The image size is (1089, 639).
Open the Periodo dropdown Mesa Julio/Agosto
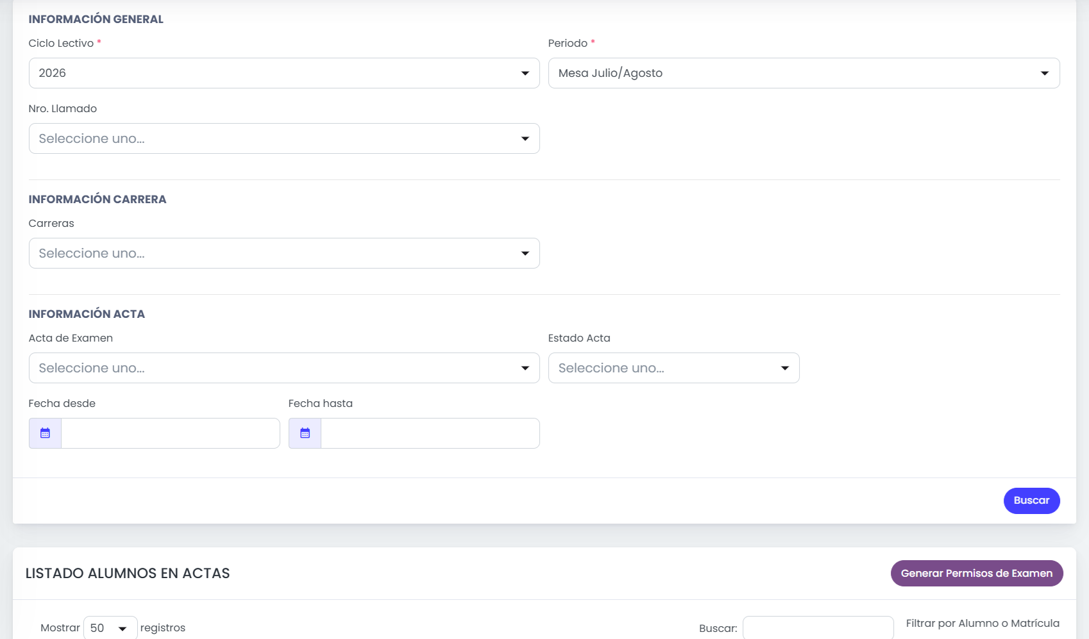804,73
